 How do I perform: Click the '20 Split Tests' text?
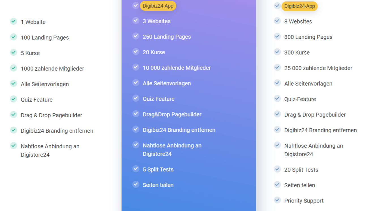pos(301,170)
